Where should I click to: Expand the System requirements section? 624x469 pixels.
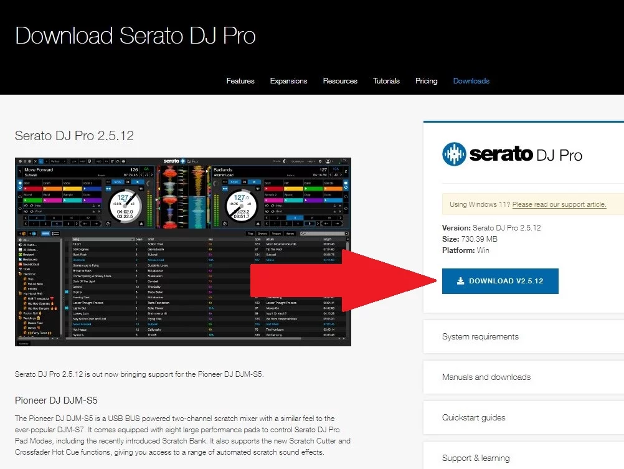pos(523,336)
